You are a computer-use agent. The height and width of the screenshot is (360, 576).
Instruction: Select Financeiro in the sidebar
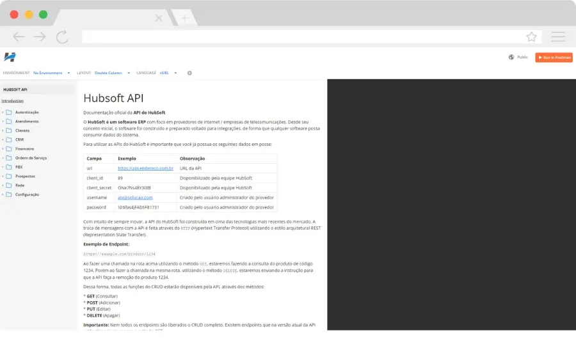(24, 149)
